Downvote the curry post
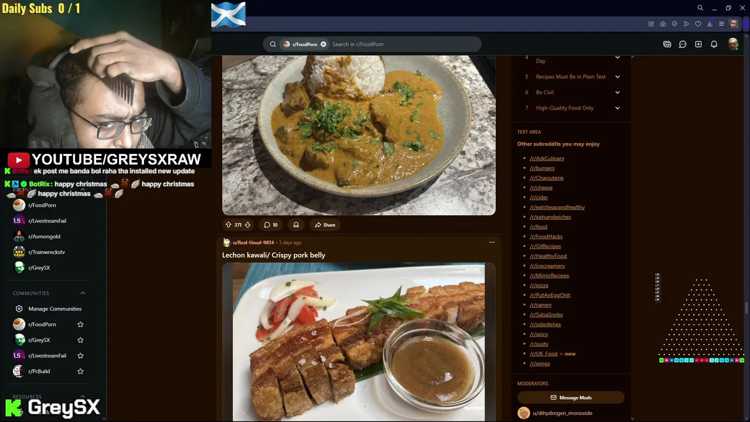The width and height of the screenshot is (750, 422). tap(247, 224)
